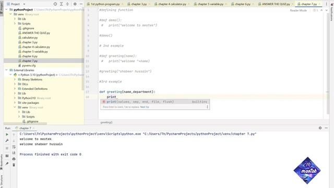The width and height of the screenshot is (334, 188).
Task: Collapse External Libraries node
Action: [x=6, y=70]
